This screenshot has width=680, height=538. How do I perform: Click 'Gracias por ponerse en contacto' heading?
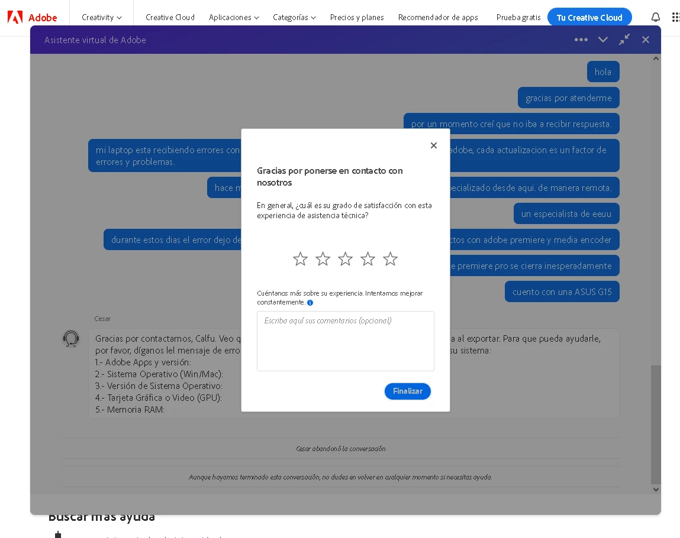pyautogui.click(x=330, y=177)
